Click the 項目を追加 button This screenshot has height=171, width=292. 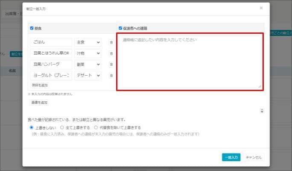click(x=40, y=85)
